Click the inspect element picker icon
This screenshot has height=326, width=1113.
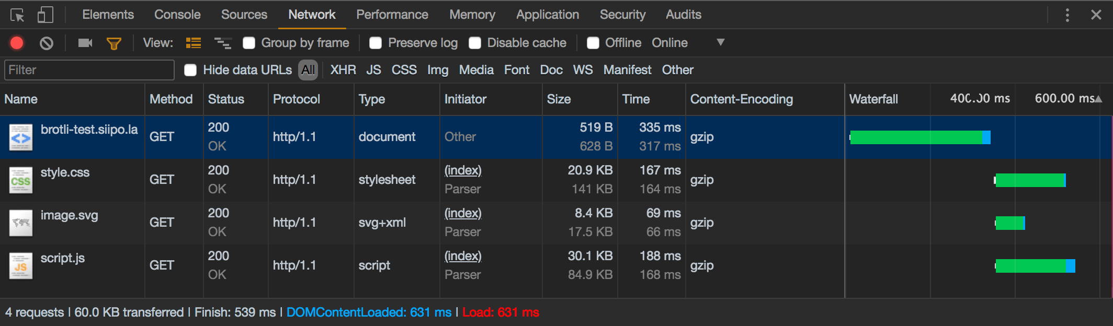17,15
